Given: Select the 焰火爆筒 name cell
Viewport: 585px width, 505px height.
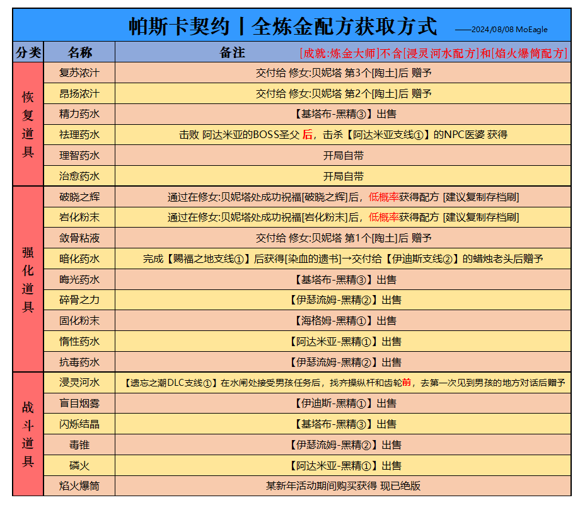Looking at the screenshot, I should 79,485.
